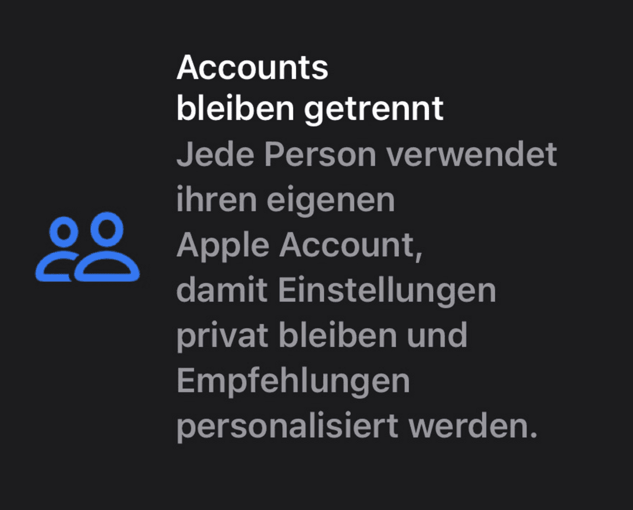Select the larger right person silhouette
Image resolution: width=633 pixels, height=510 pixels.
pyautogui.click(x=107, y=248)
